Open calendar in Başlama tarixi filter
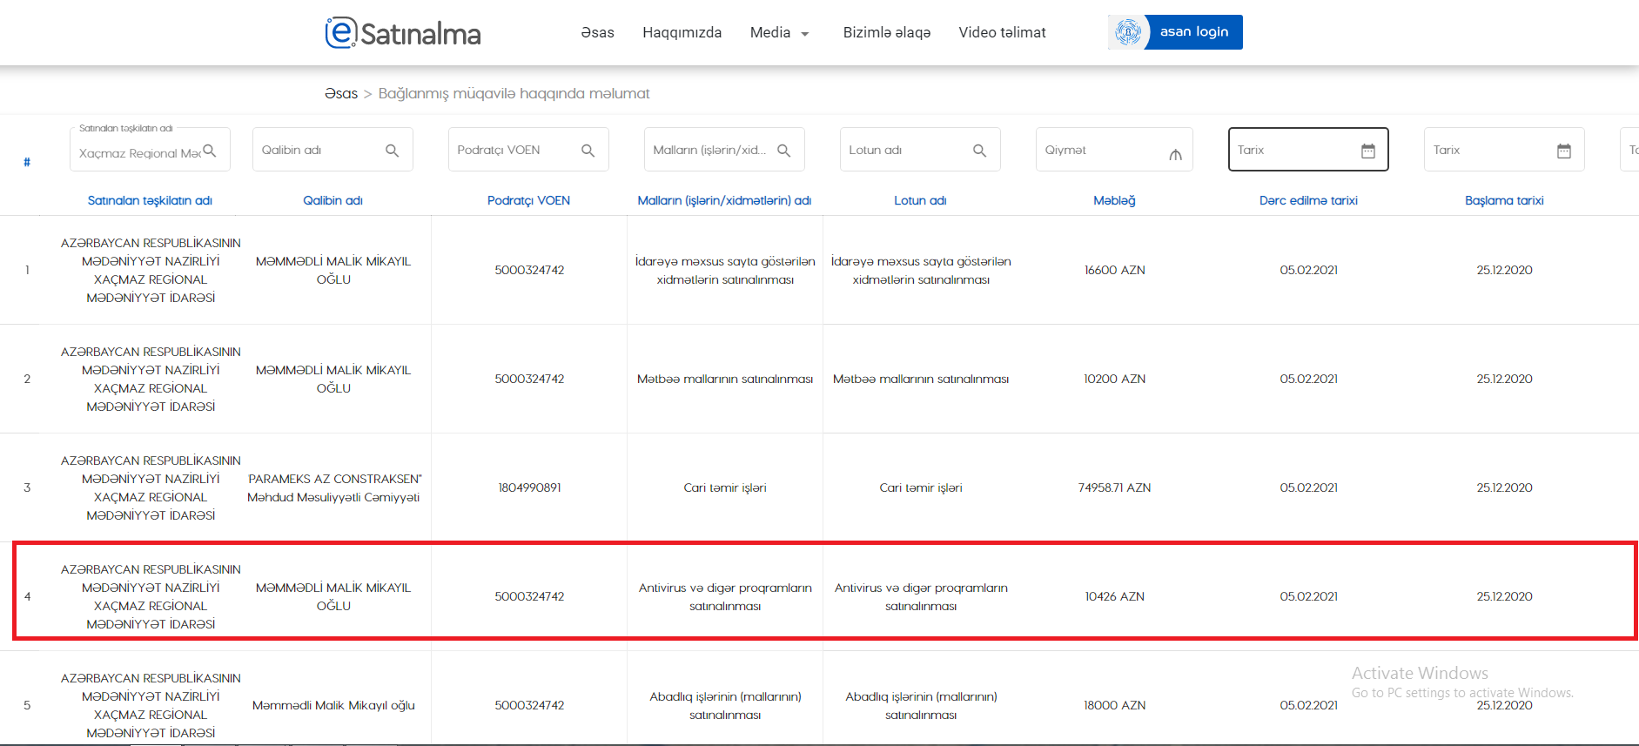Image resolution: width=1639 pixels, height=746 pixels. coord(1564,151)
